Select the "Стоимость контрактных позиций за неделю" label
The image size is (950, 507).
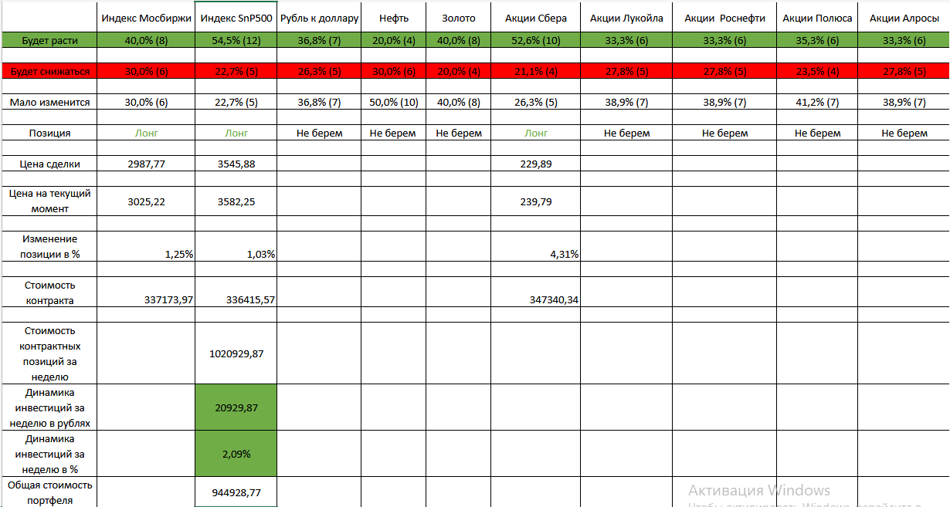(x=49, y=353)
